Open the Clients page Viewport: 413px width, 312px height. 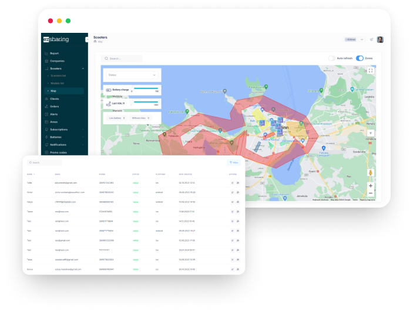click(x=55, y=99)
